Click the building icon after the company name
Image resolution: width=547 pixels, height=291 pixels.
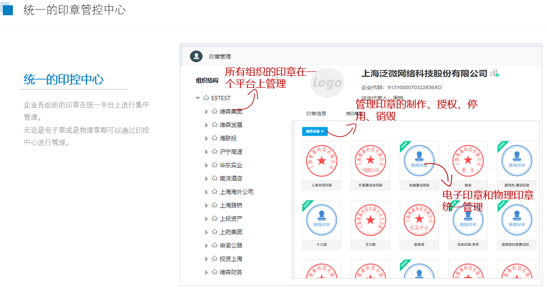494,73
